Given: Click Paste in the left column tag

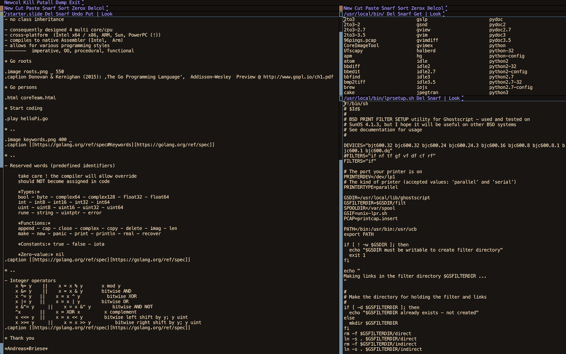Looking at the screenshot, I should [33, 8].
